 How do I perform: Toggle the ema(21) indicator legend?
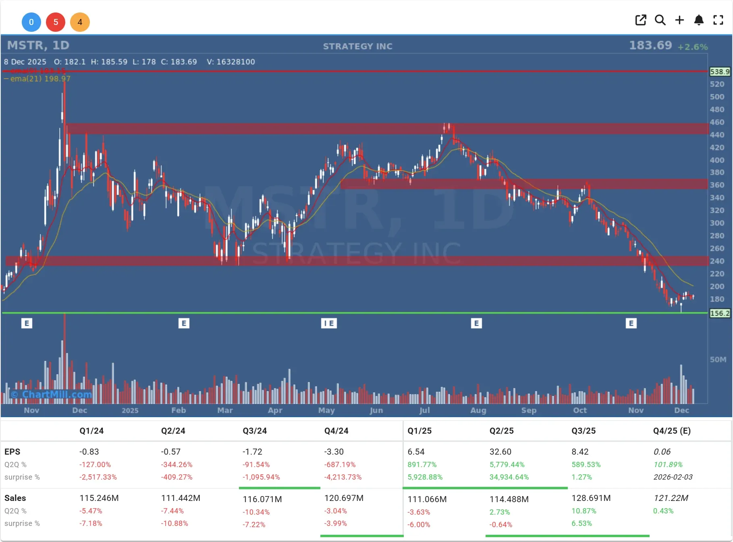click(36, 79)
